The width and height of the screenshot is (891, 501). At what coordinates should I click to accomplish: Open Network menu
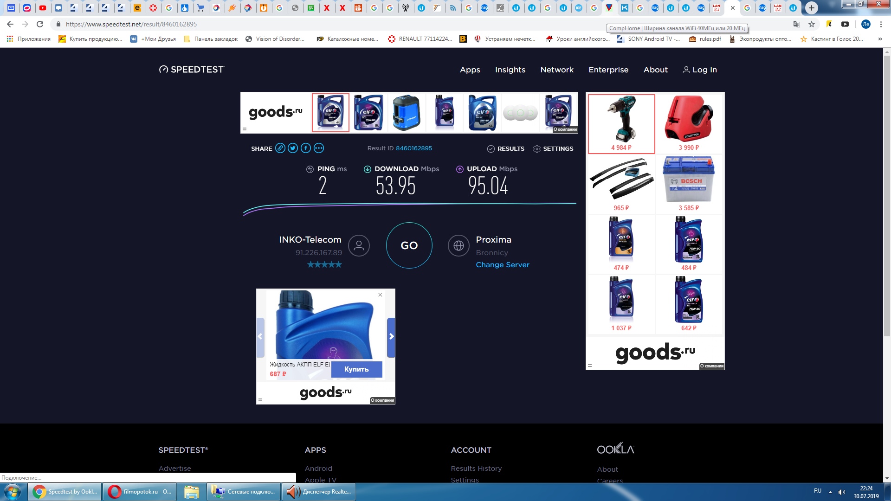coord(557,70)
